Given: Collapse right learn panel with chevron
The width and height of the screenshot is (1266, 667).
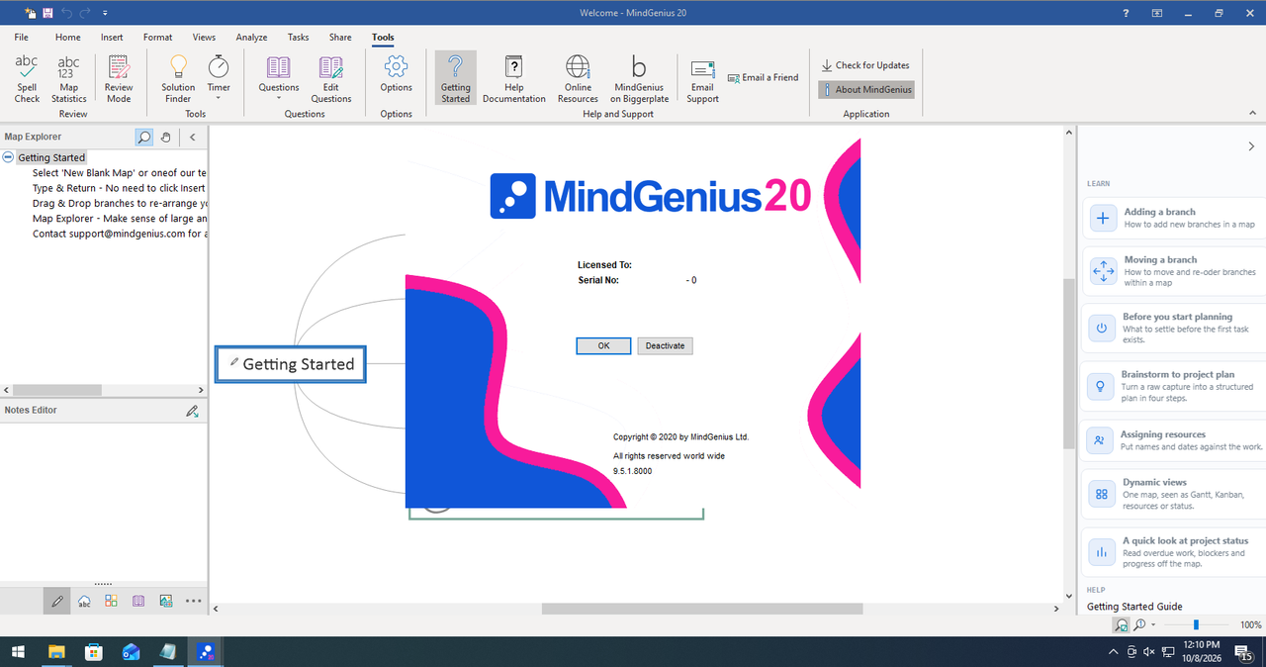Looking at the screenshot, I should (x=1251, y=146).
